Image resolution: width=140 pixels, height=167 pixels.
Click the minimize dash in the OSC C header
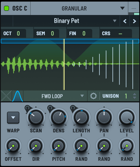(x=134, y=9)
